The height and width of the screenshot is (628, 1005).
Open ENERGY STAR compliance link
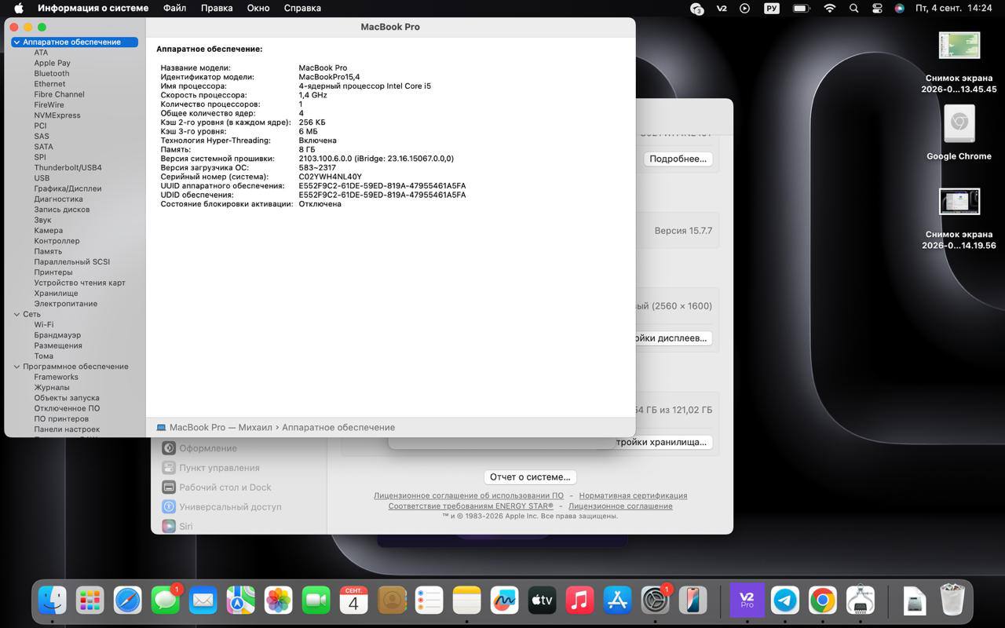click(x=470, y=506)
